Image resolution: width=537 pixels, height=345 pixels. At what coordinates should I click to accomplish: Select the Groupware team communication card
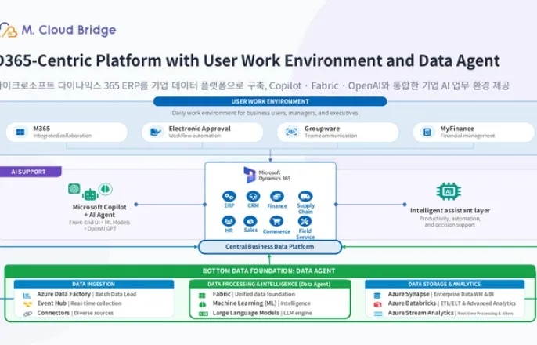pos(337,132)
